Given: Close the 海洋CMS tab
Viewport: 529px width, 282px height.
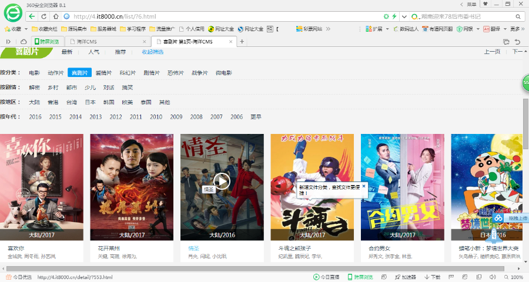Looking at the screenshot, I should click(145, 42).
